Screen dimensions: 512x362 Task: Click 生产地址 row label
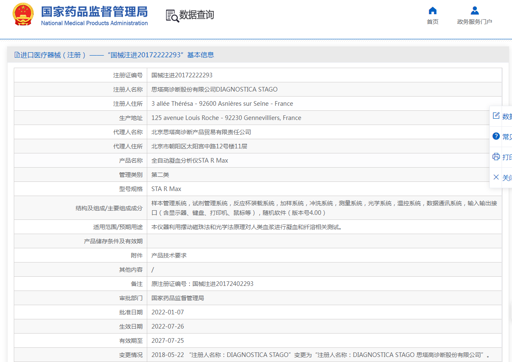point(131,118)
